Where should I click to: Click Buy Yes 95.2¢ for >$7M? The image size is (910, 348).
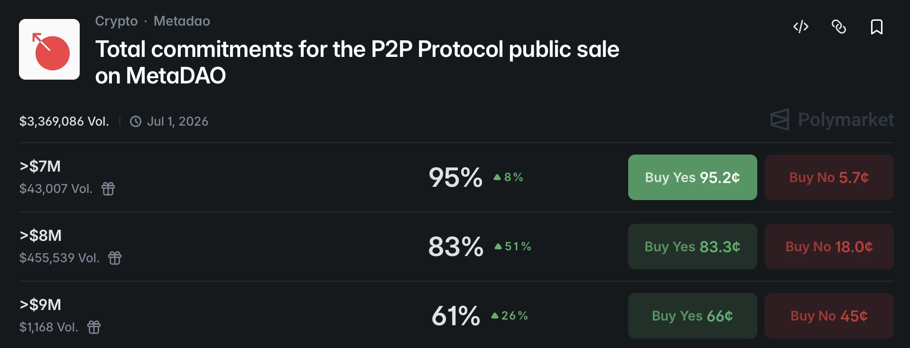692,177
